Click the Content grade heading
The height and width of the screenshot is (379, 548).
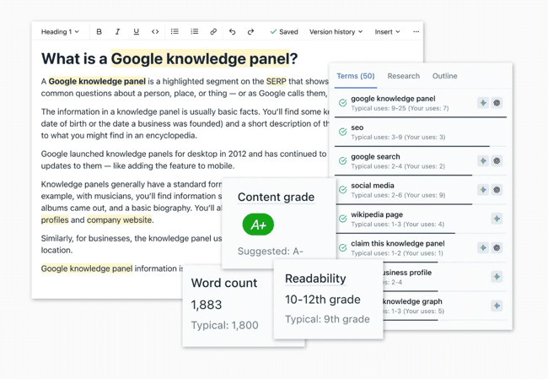click(x=276, y=197)
